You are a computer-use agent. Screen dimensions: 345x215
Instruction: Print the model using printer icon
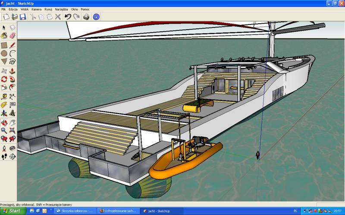click(x=86, y=17)
